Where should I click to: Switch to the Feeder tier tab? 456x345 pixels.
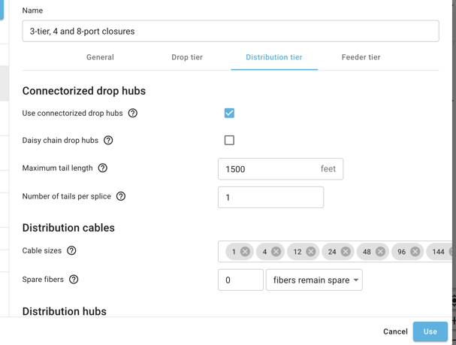click(361, 57)
